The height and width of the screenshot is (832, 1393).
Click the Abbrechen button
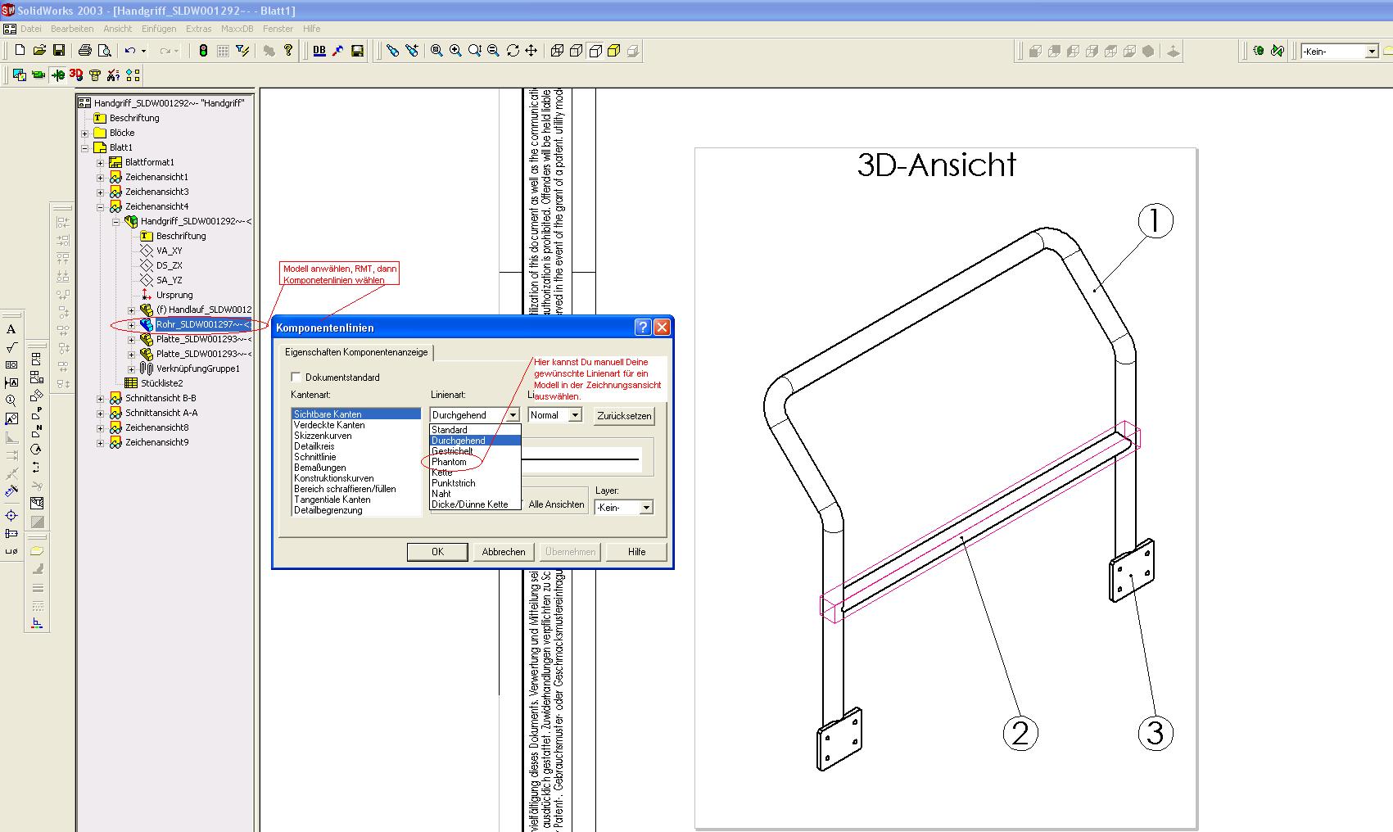point(504,552)
